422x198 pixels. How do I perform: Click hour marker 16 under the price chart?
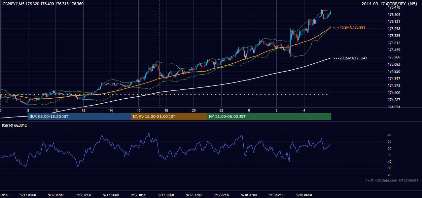click(x=138, y=111)
